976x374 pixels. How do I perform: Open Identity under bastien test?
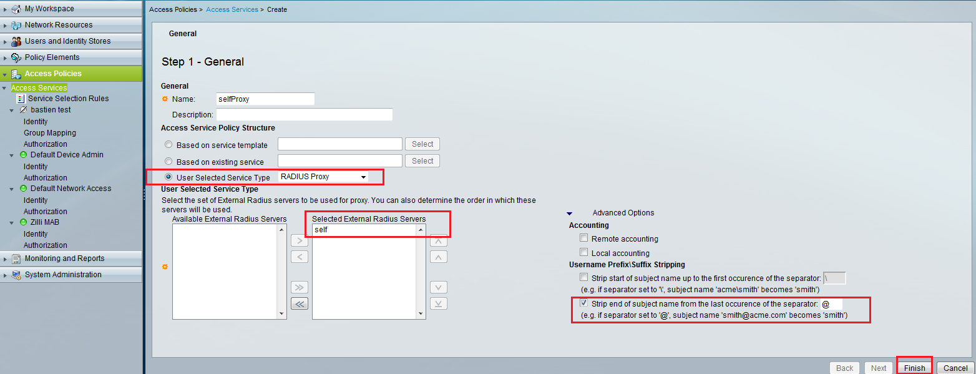coord(36,122)
